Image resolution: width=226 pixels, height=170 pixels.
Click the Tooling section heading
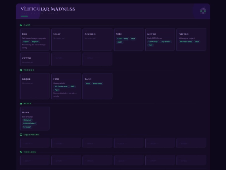(30, 152)
